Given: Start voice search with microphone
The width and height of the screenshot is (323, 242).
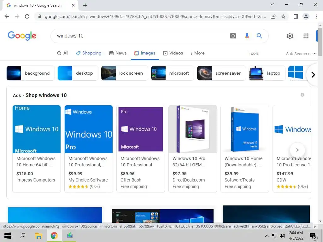Looking at the screenshot, I should pos(247,36).
